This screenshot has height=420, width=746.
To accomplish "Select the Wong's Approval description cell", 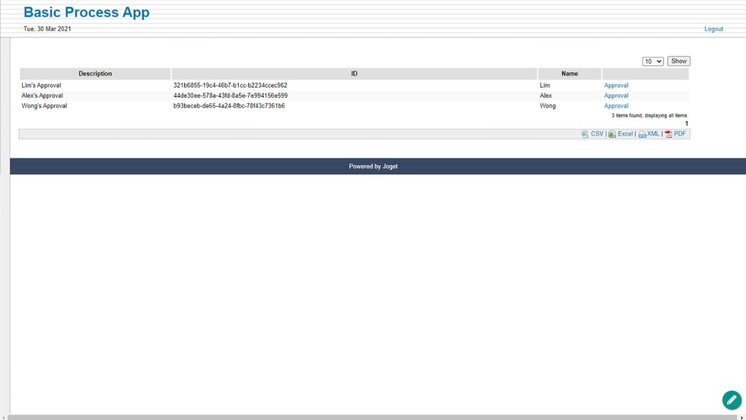I will (x=44, y=106).
